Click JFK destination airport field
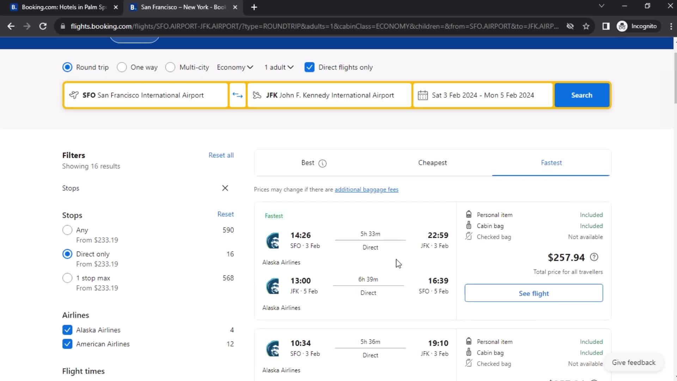The width and height of the screenshot is (677, 381). tap(329, 95)
